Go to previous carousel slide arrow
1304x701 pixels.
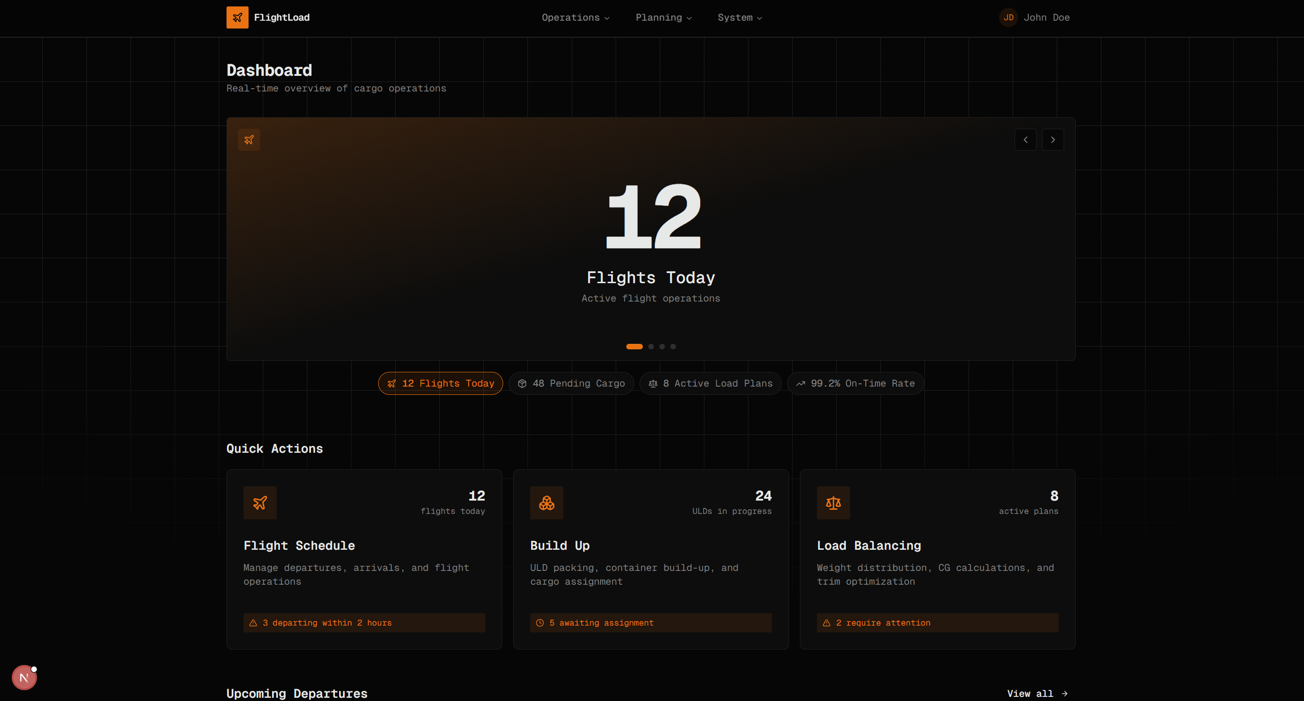[x=1025, y=139]
